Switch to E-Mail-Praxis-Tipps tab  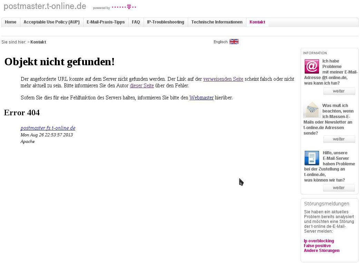pos(106,22)
